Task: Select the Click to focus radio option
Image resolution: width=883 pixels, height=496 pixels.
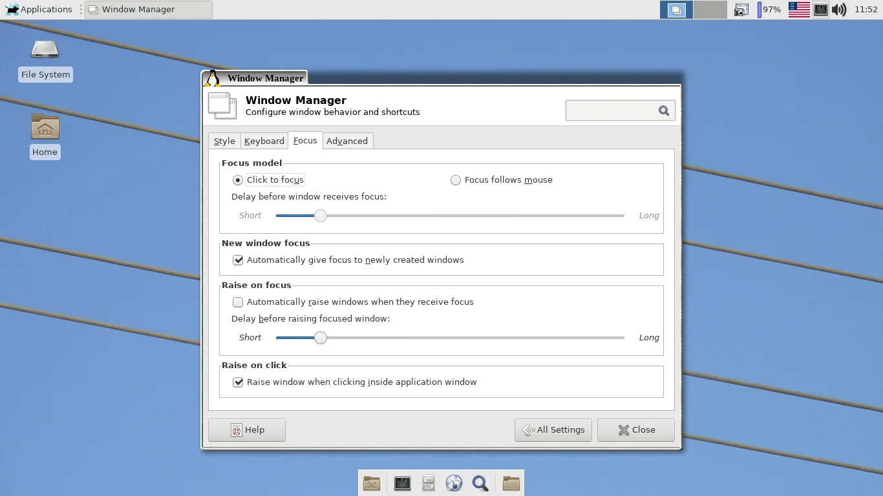Action: [238, 180]
